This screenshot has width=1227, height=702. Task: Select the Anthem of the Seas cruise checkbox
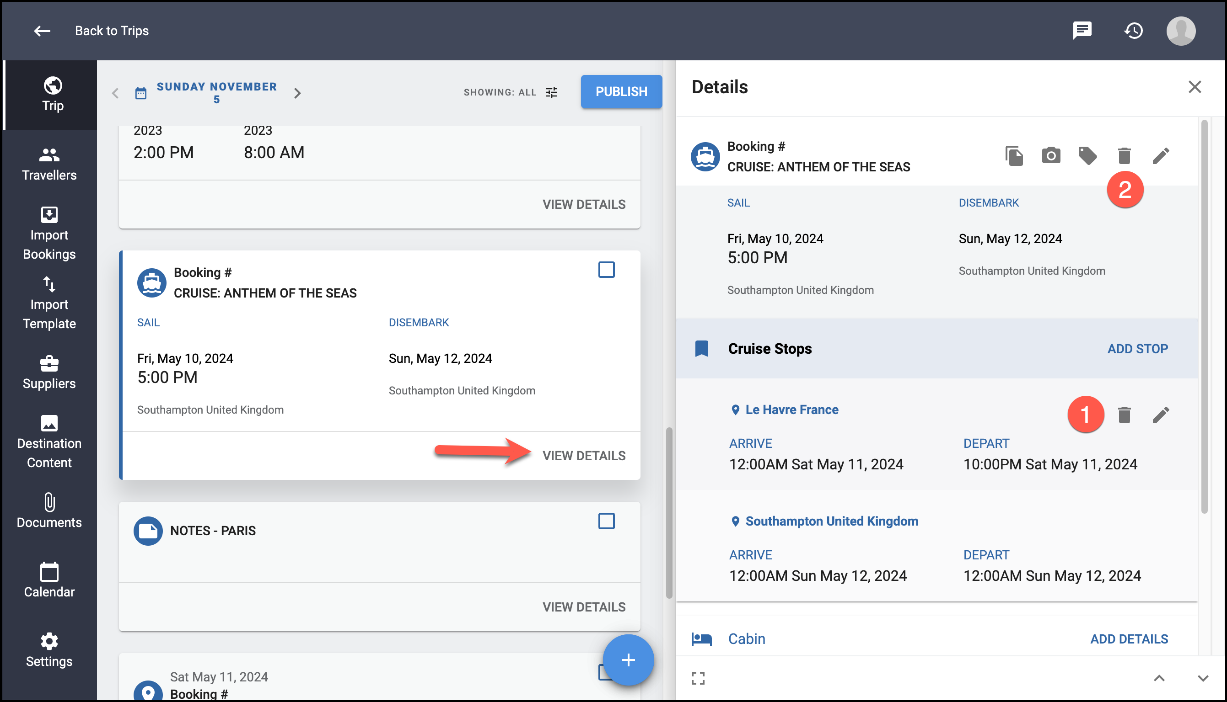pyautogui.click(x=606, y=270)
